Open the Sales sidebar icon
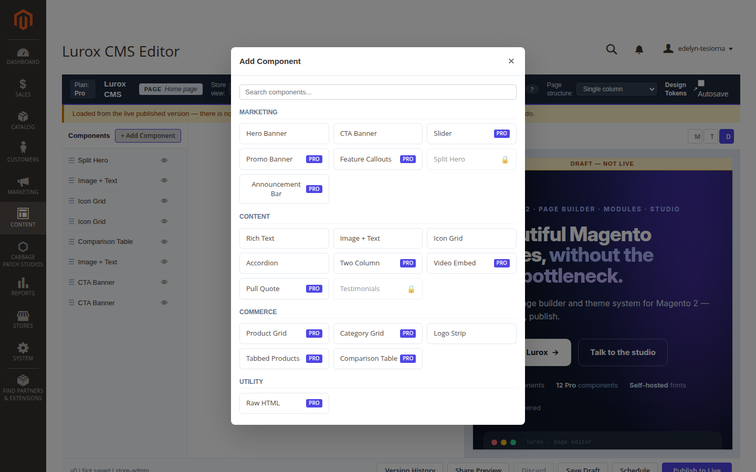The image size is (756, 472). click(23, 88)
